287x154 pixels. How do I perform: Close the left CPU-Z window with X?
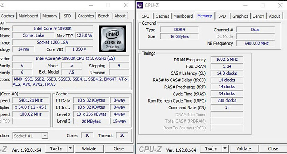126,5
